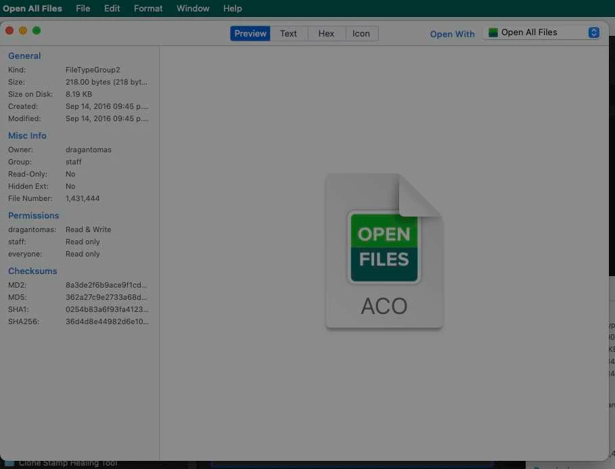
Task: Zoom window with the green button
Action: click(37, 30)
